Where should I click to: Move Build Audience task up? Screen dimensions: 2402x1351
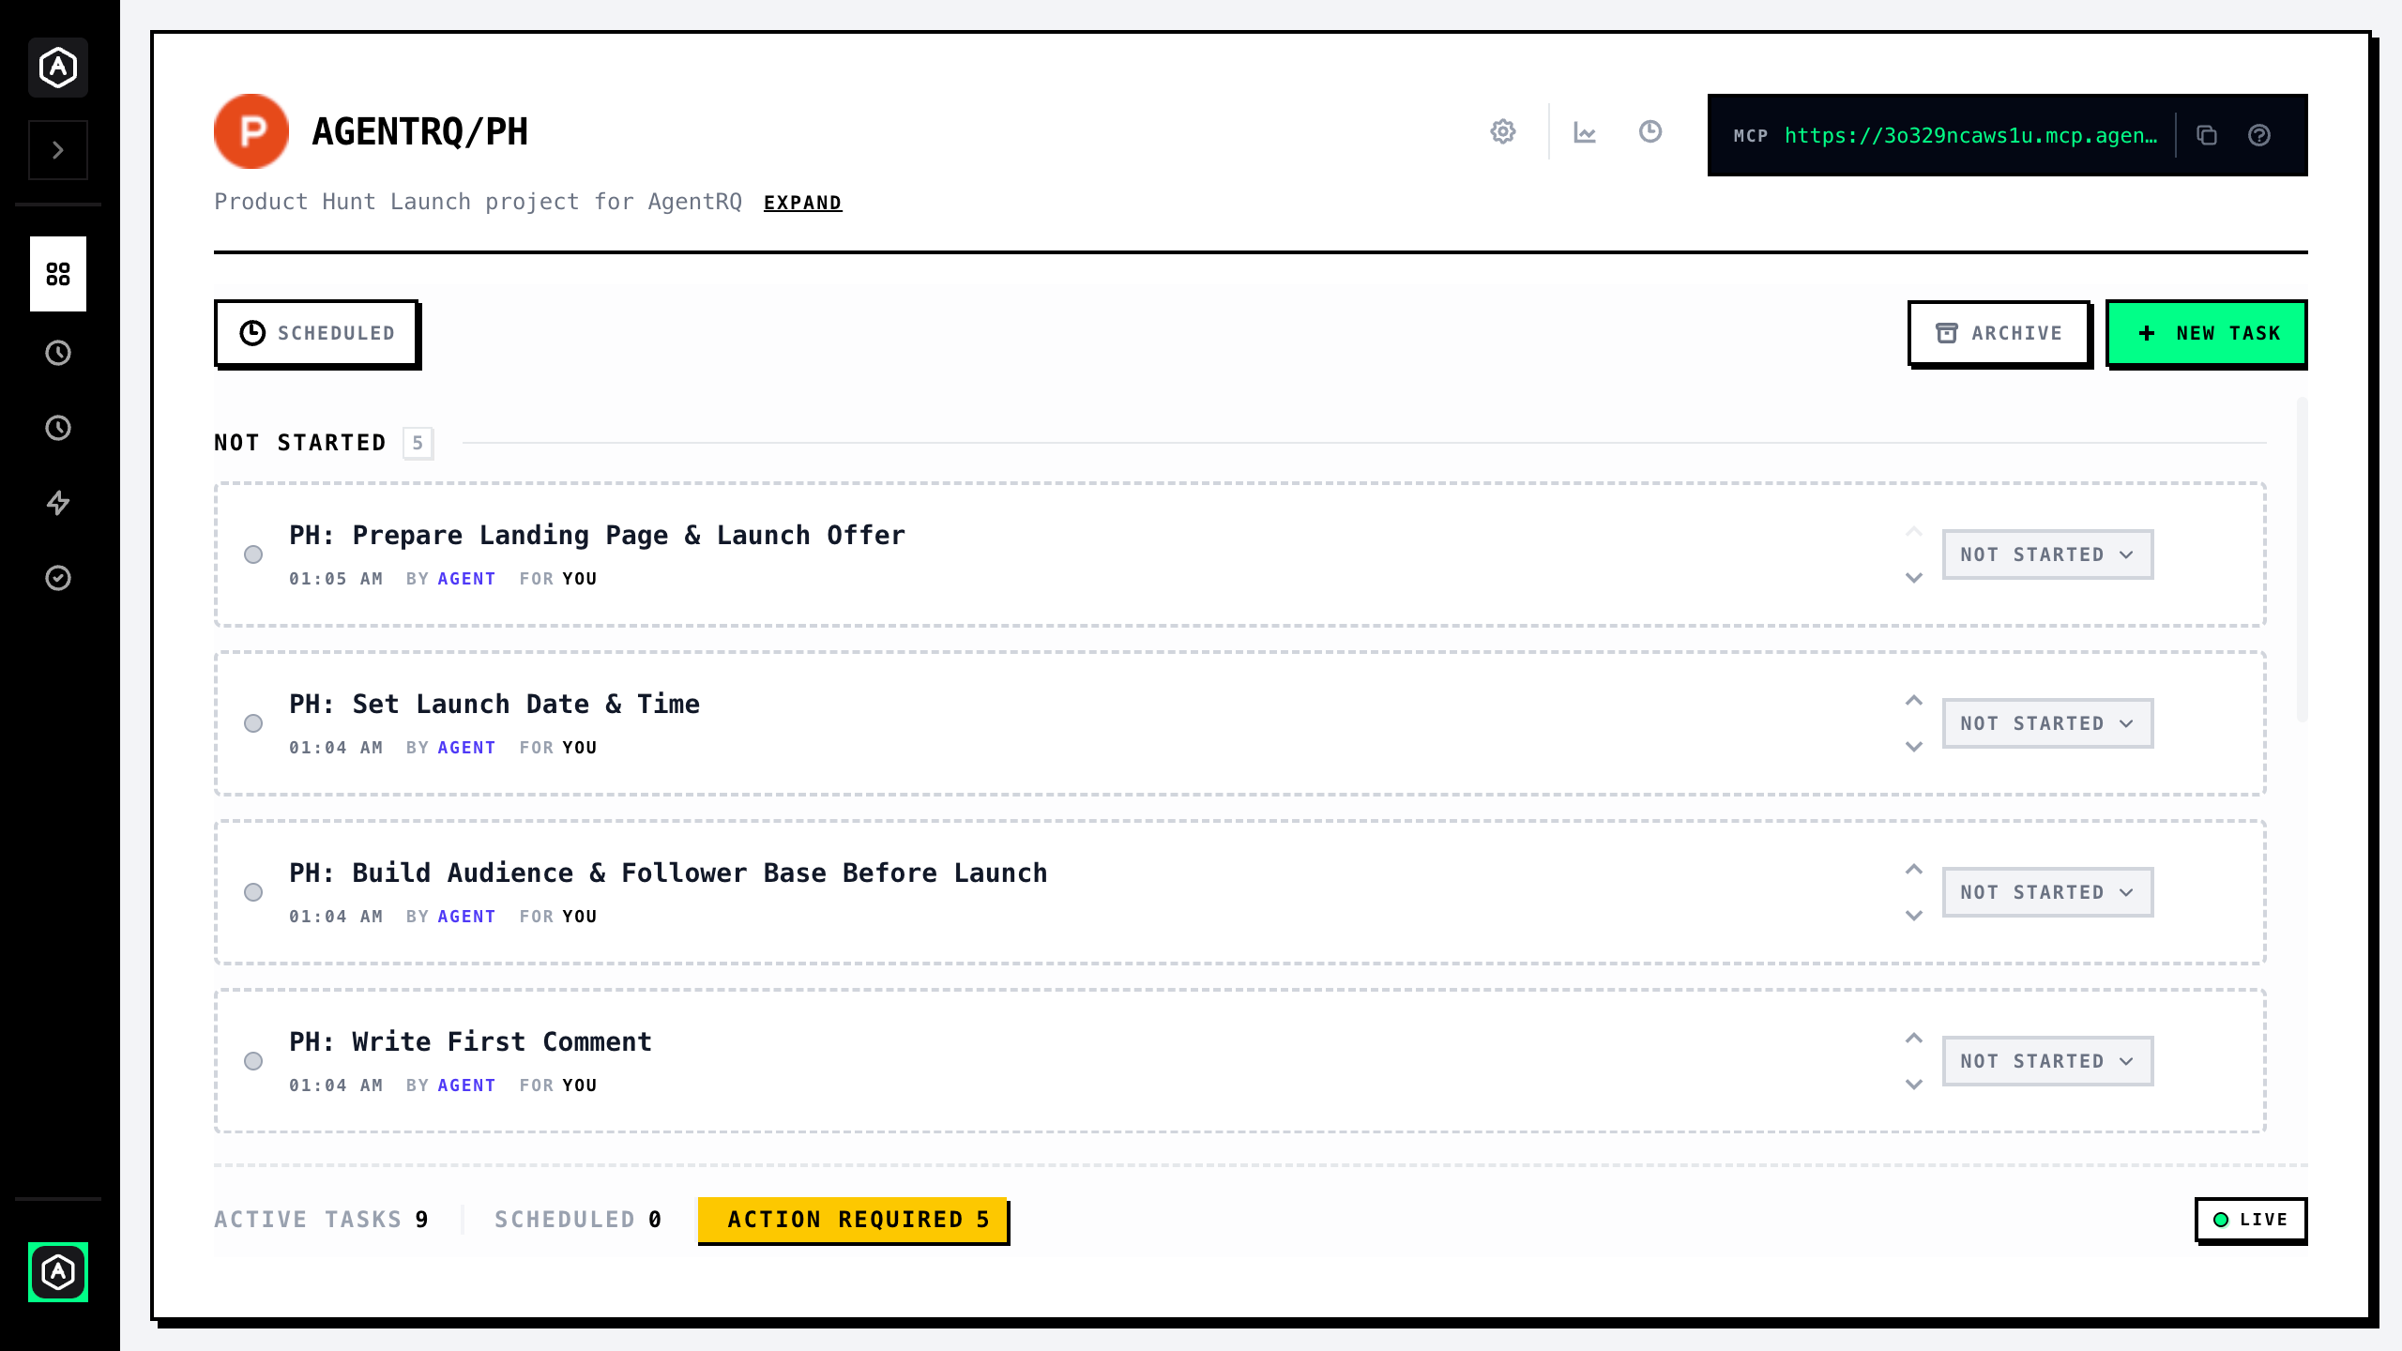pyautogui.click(x=1914, y=870)
